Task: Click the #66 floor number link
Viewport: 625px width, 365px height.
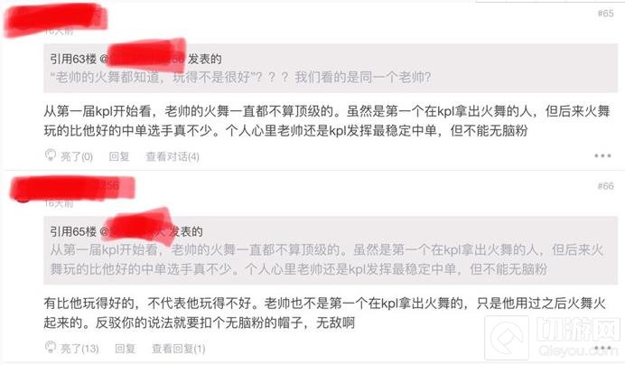Action: (x=605, y=186)
